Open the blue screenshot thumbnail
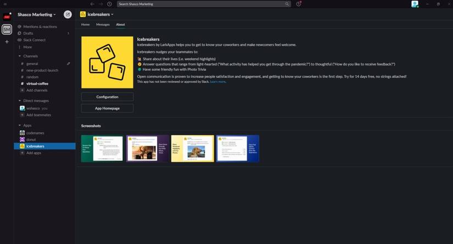 pyautogui.click(x=238, y=148)
